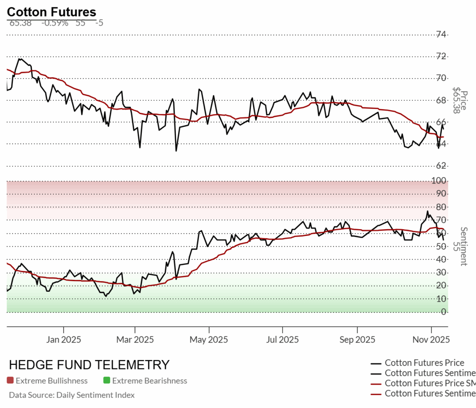
Task: Click the red Extreme Bullishness color swatch
Action: (x=10, y=381)
